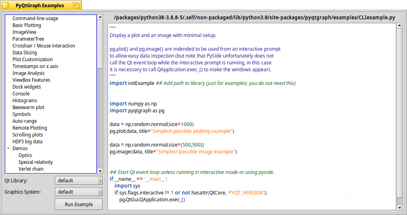Click the 'import pyqtgraph as pg' code line

point(137,110)
